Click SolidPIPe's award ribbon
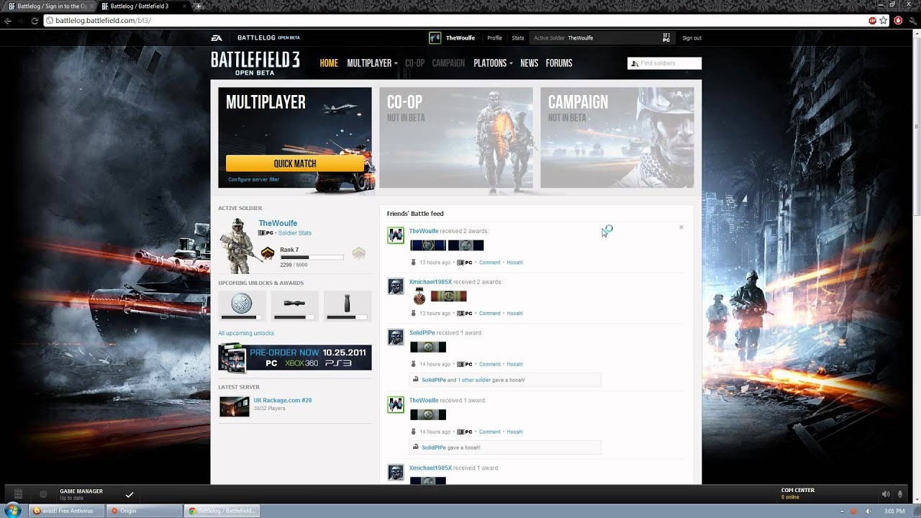The height and width of the screenshot is (518, 921). [x=428, y=347]
